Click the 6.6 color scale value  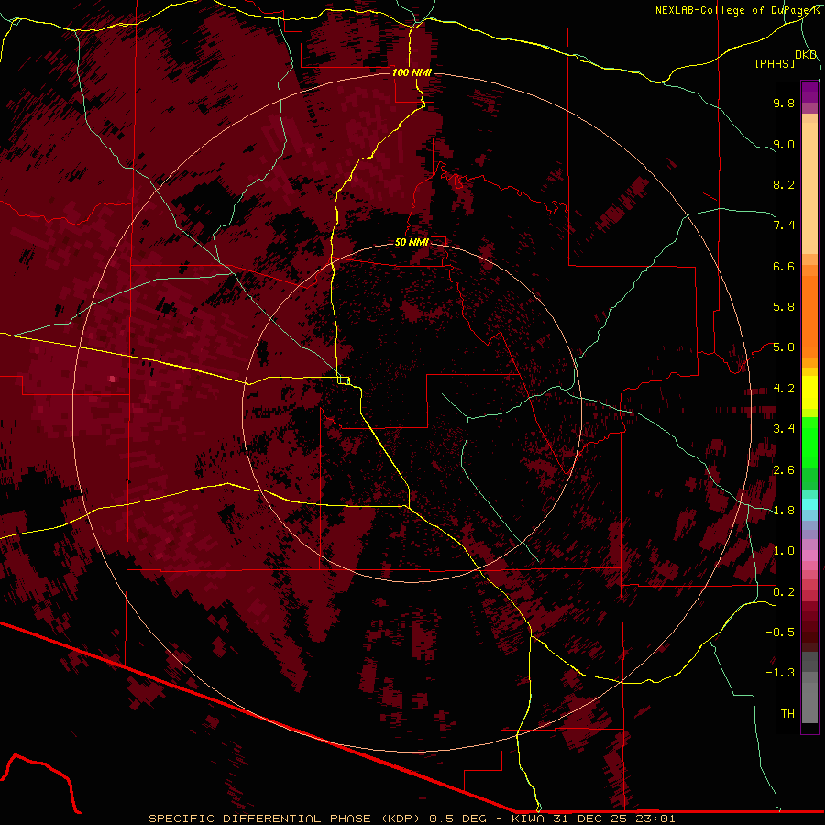(784, 266)
